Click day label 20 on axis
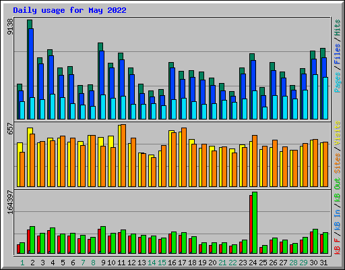The image size is (345, 270). pos(212,263)
